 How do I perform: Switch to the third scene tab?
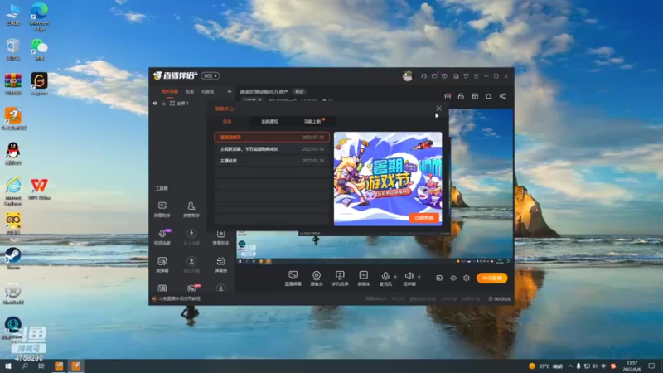click(208, 91)
